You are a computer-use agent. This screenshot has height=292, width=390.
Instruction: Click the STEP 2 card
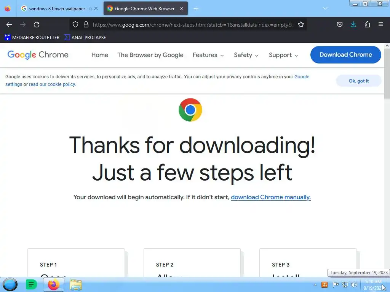tap(192, 263)
